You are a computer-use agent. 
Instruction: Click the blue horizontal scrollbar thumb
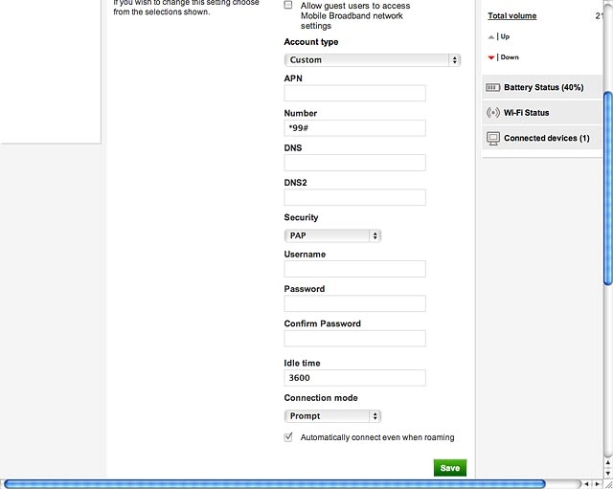coord(275,484)
